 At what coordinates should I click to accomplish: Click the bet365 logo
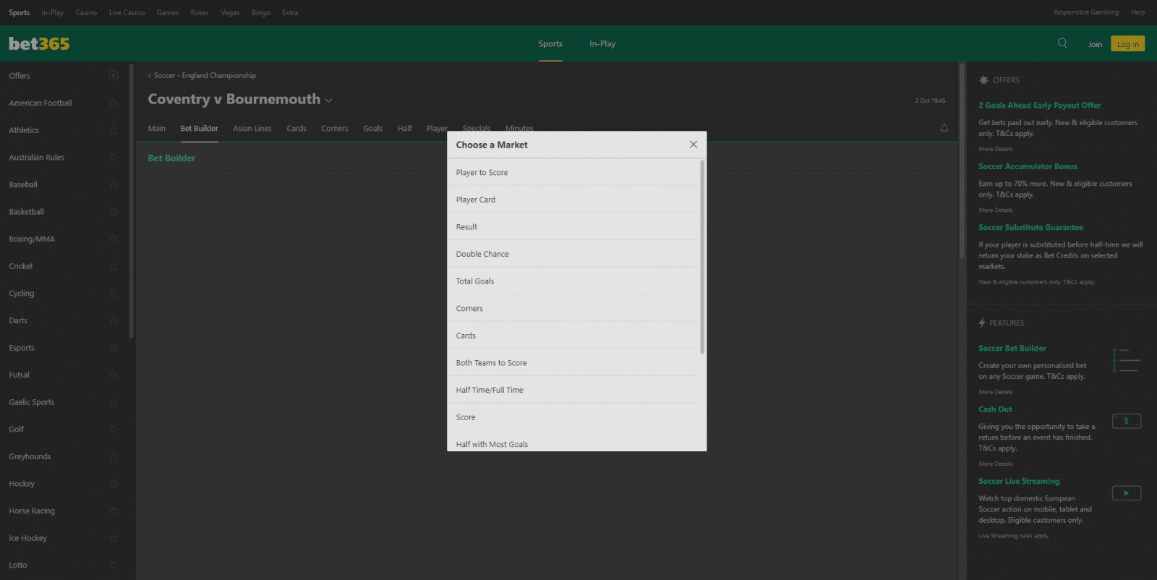click(39, 44)
